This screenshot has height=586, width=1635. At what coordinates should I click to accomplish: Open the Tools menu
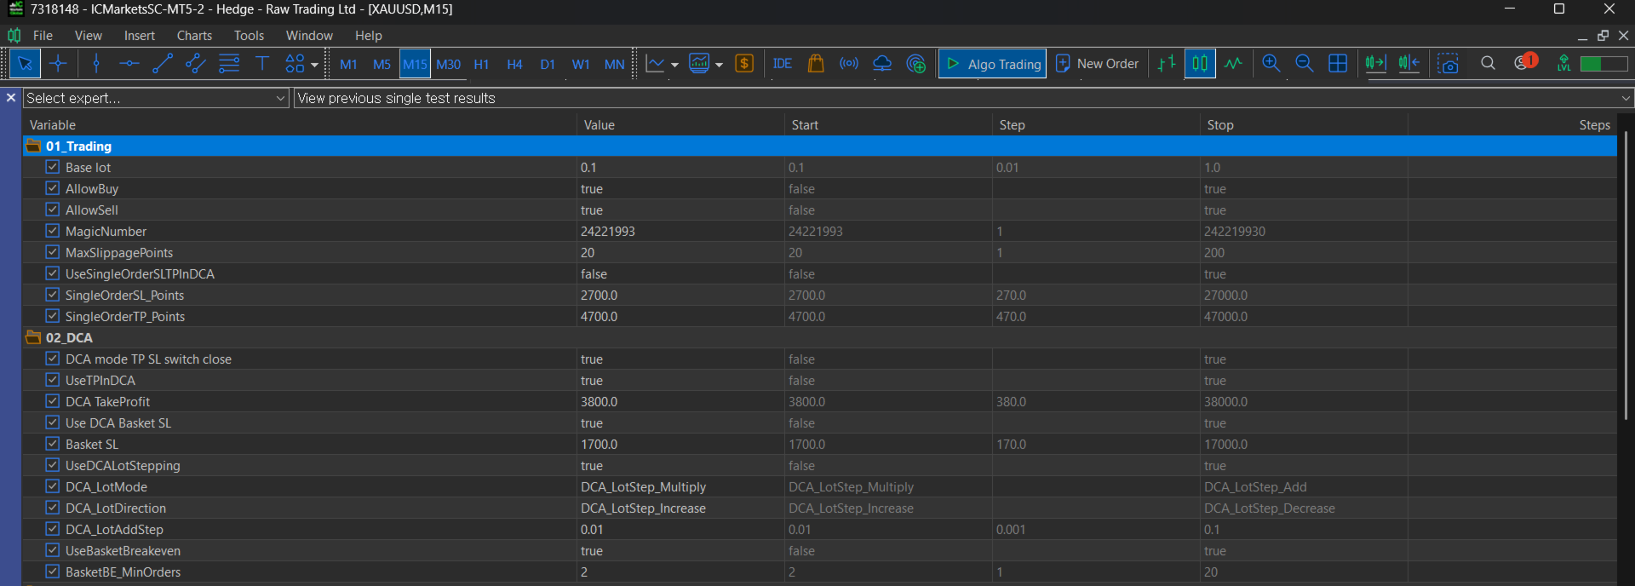point(249,36)
